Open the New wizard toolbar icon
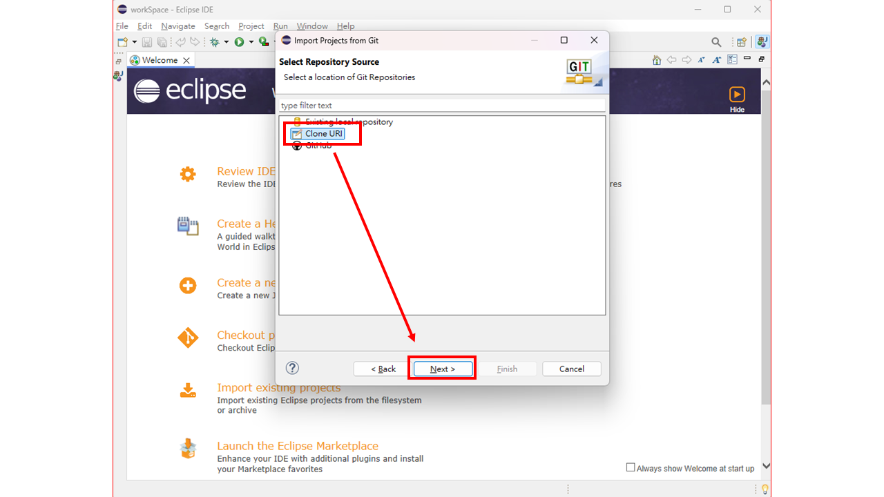Screen dimensions: 884x497 (123, 42)
